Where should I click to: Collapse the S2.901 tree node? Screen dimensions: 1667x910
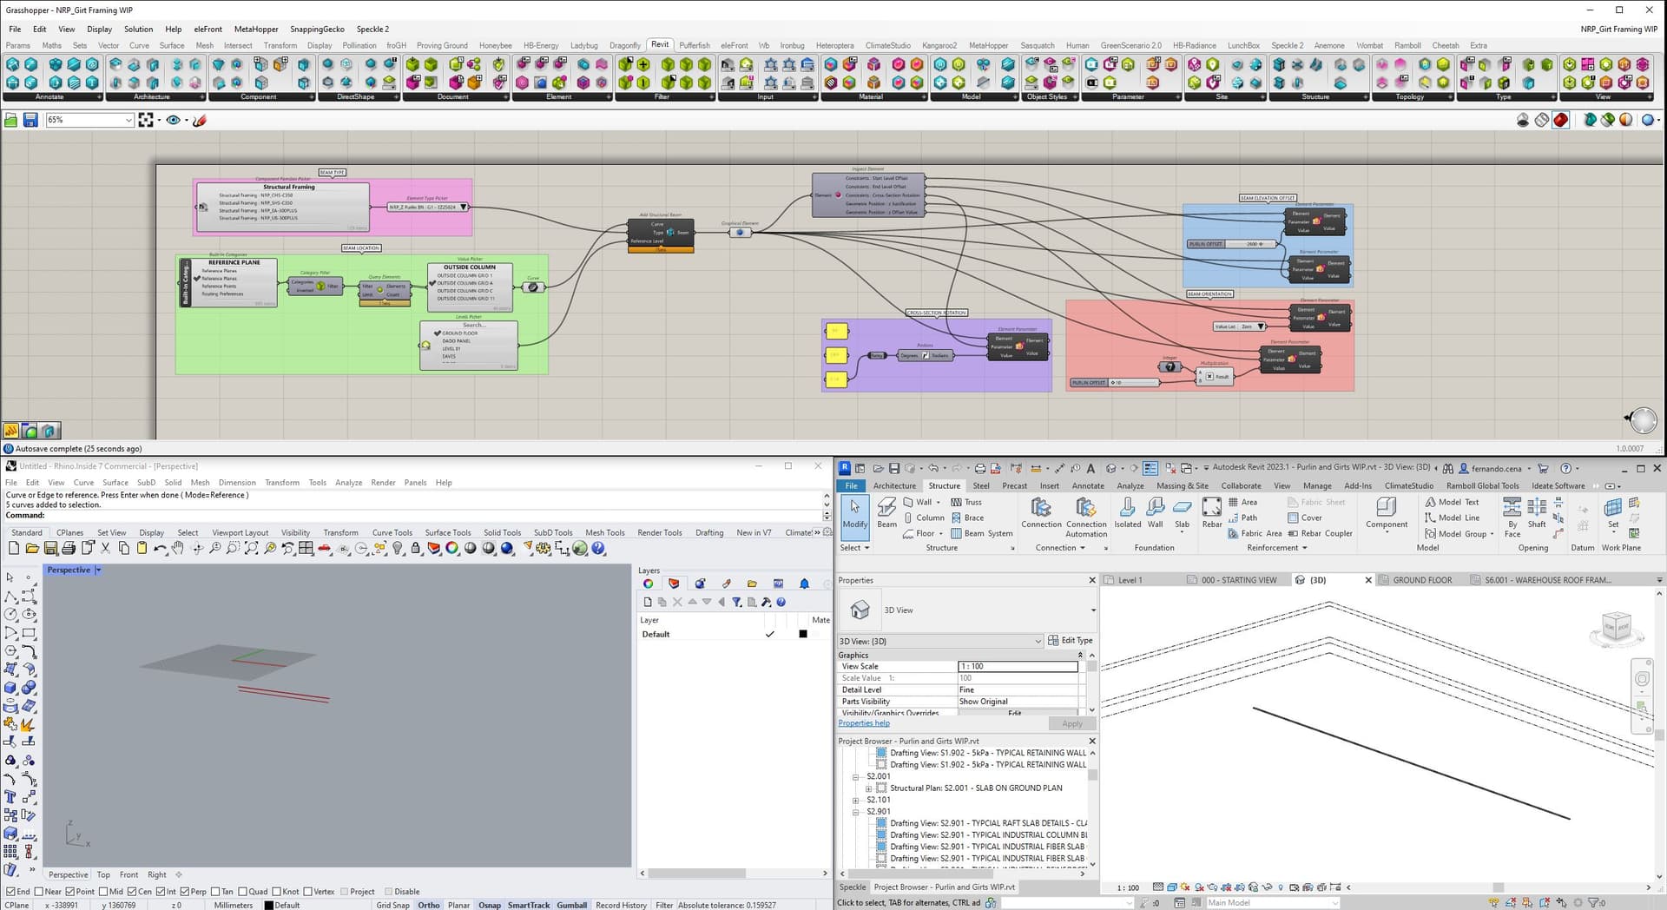click(x=855, y=812)
